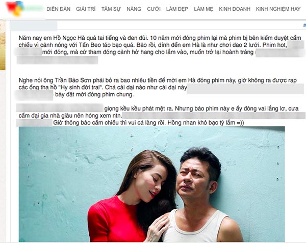
Task: Click the blurred poster username
Action: tap(33, 26)
